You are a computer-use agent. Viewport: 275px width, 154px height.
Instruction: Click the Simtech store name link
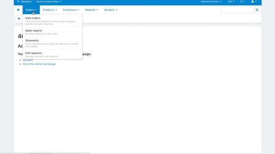[x=26, y=2]
